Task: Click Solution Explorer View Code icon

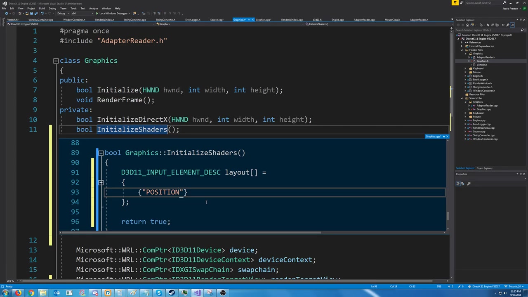Action: coord(503,25)
